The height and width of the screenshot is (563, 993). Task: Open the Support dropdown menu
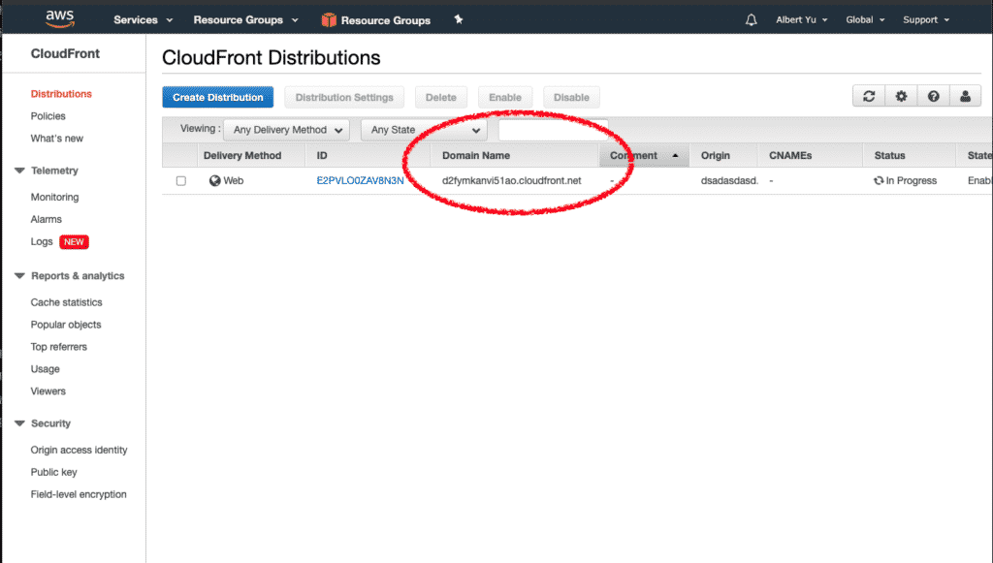[926, 19]
